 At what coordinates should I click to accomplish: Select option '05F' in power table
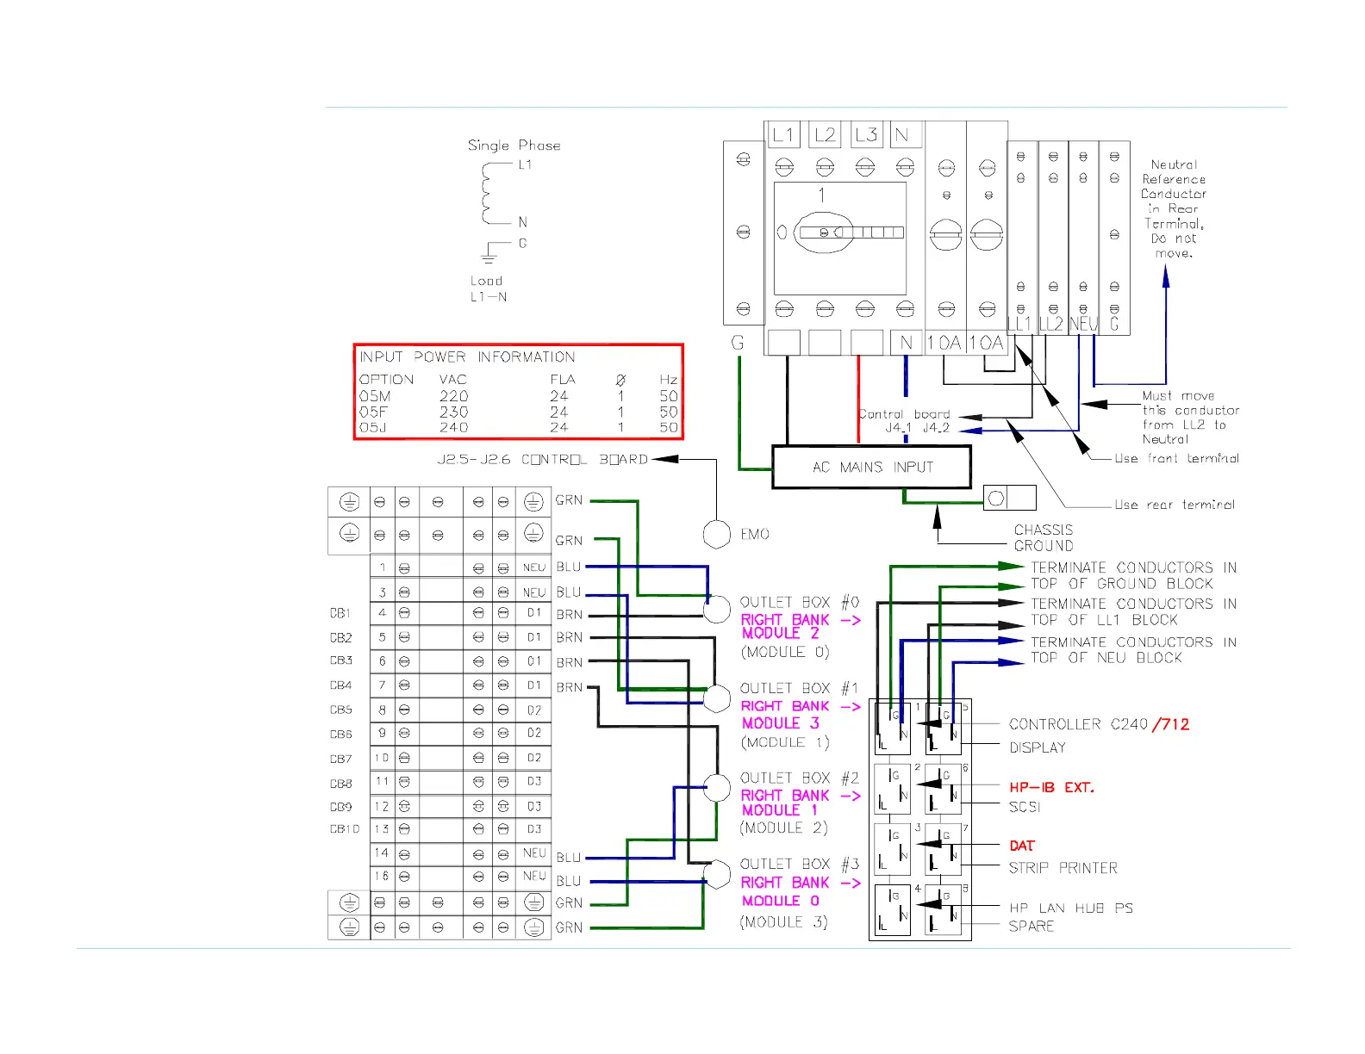click(374, 412)
